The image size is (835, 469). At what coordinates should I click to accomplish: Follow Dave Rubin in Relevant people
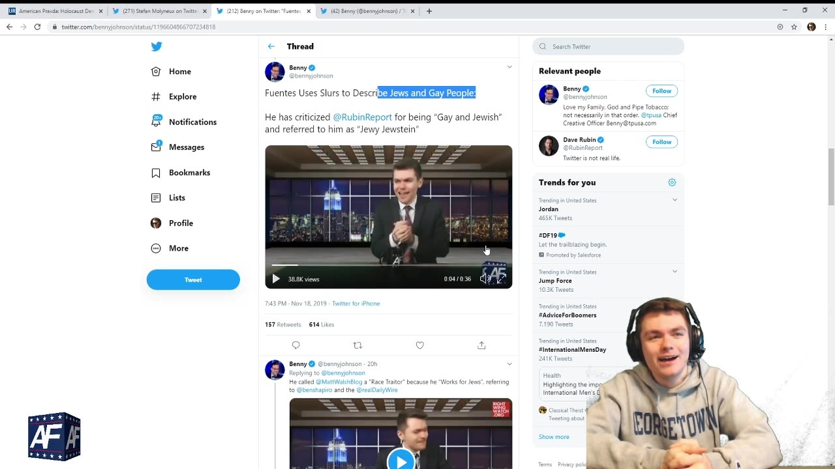[x=661, y=141]
